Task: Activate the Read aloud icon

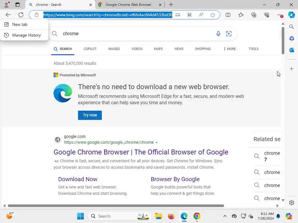Action: point(201,15)
